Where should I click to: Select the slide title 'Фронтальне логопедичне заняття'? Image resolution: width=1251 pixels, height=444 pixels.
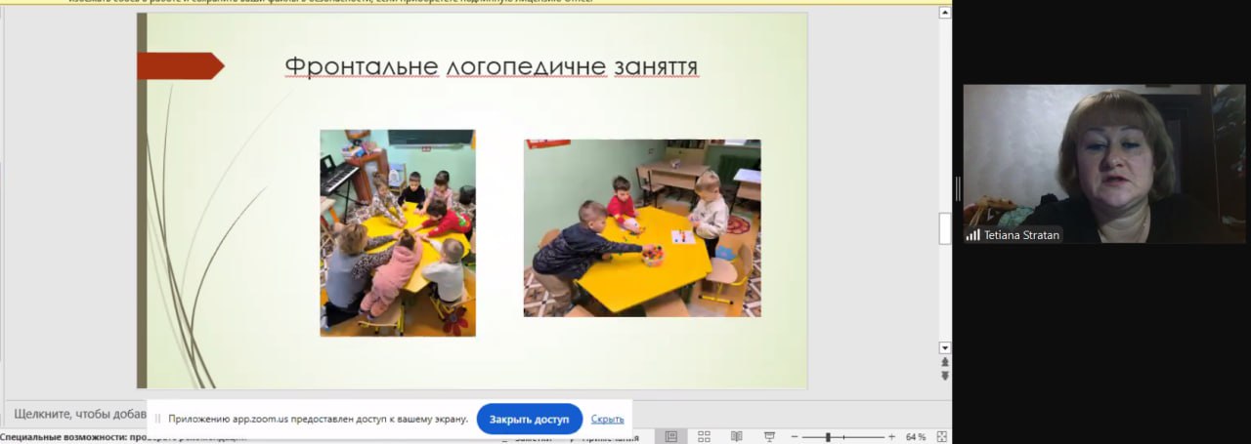point(491,66)
